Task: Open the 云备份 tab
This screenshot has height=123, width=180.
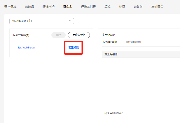Action: 138,6
